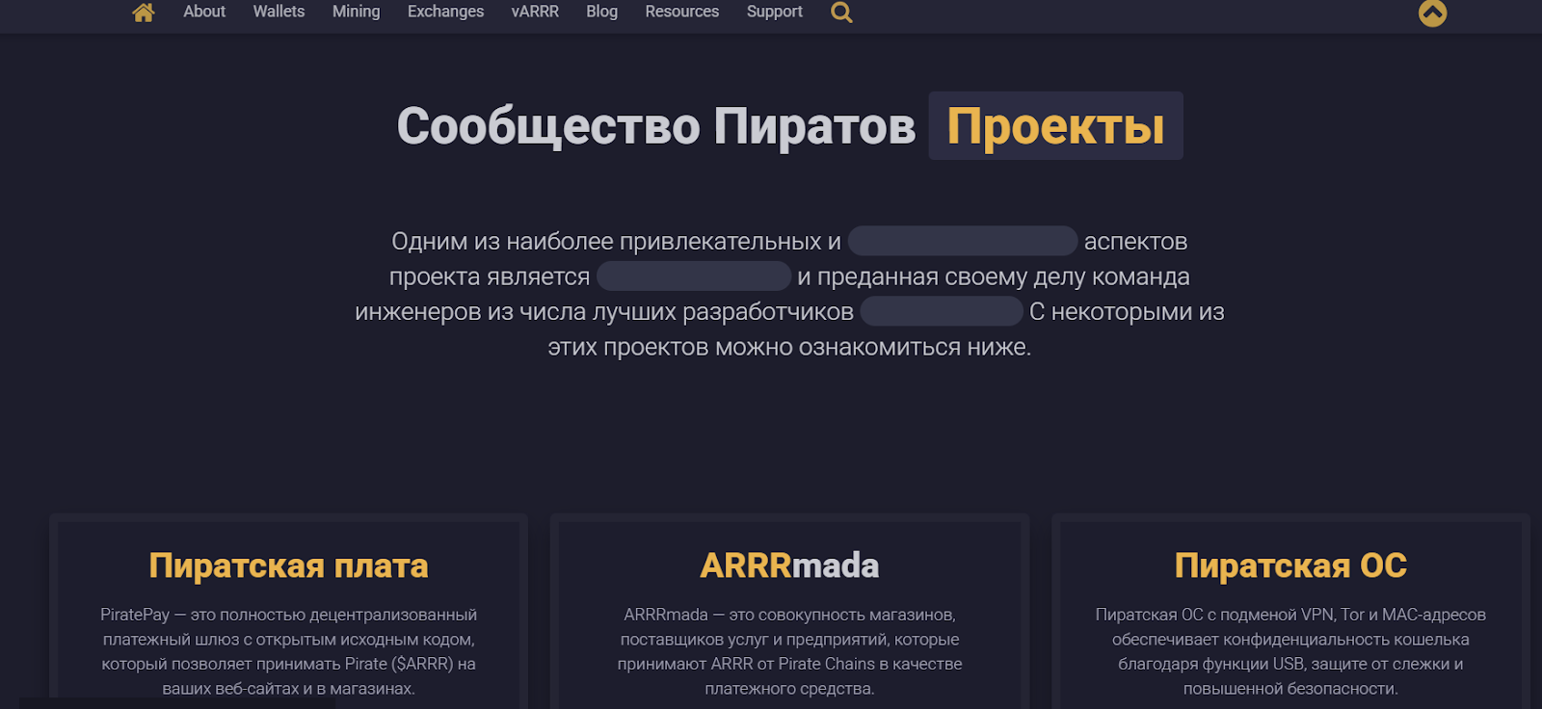Open the Resources menu
The height and width of the screenshot is (709, 1542).
coord(682,12)
